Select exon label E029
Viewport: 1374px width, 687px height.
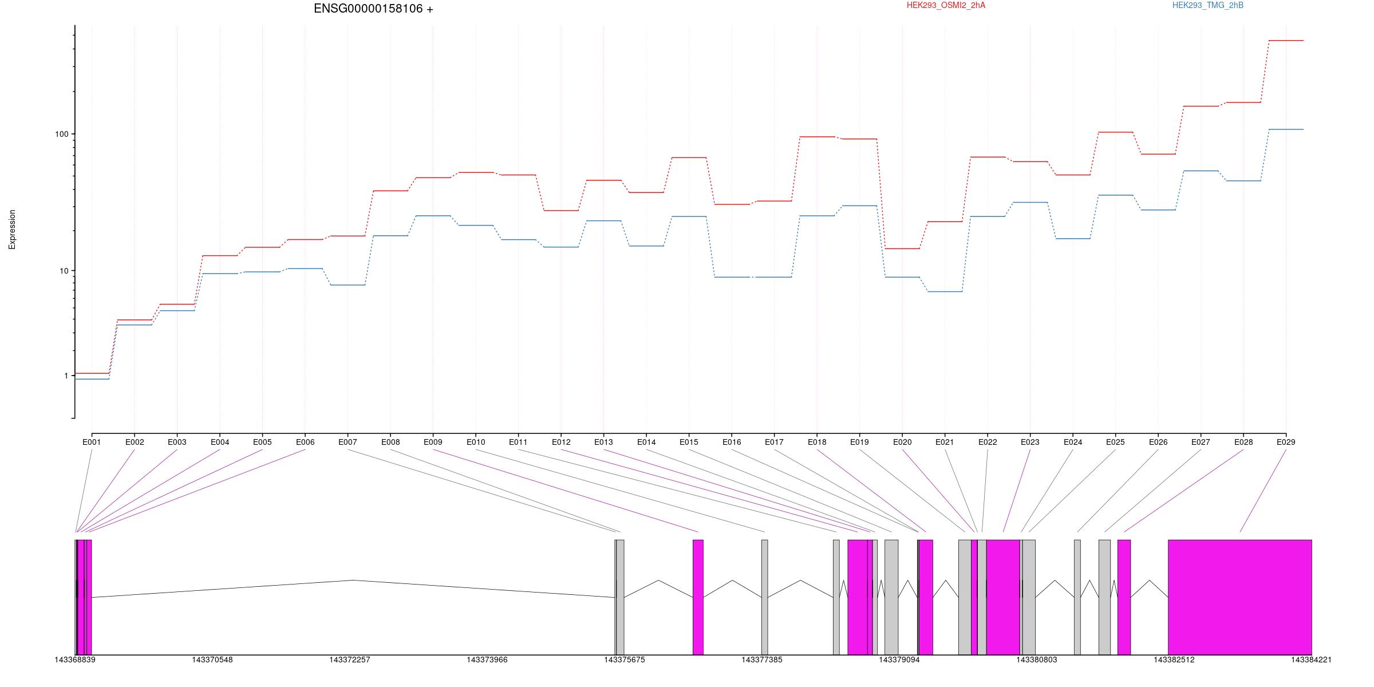point(1286,442)
